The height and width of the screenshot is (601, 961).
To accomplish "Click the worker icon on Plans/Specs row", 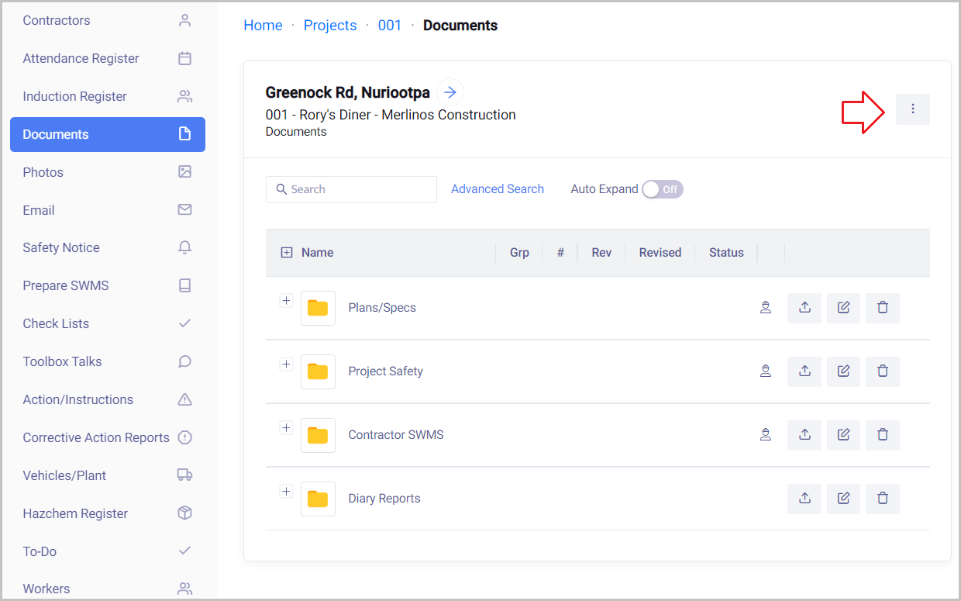I will pos(766,308).
